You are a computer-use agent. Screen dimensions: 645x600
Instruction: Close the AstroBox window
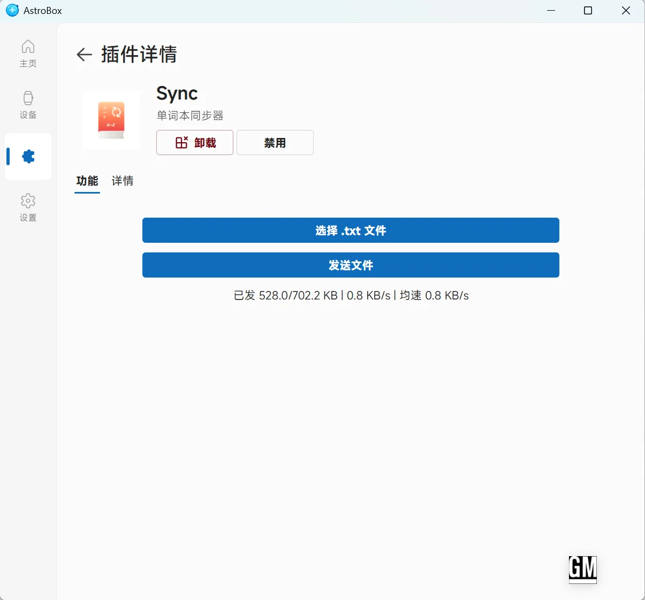[626, 11]
